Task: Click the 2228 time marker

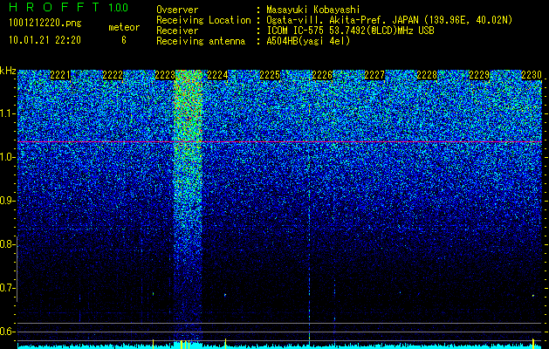Action: click(x=427, y=75)
